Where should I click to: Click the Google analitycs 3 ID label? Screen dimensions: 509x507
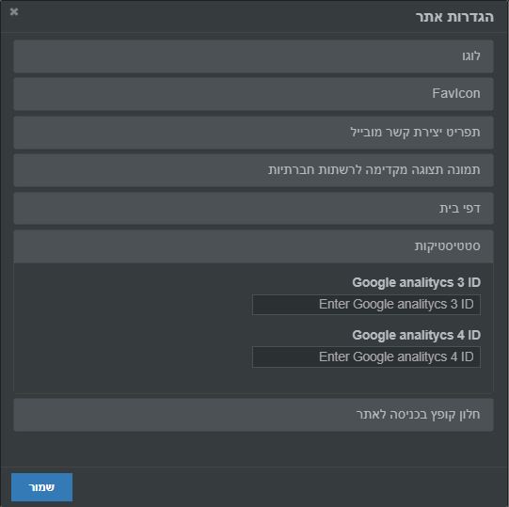coord(416,283)
